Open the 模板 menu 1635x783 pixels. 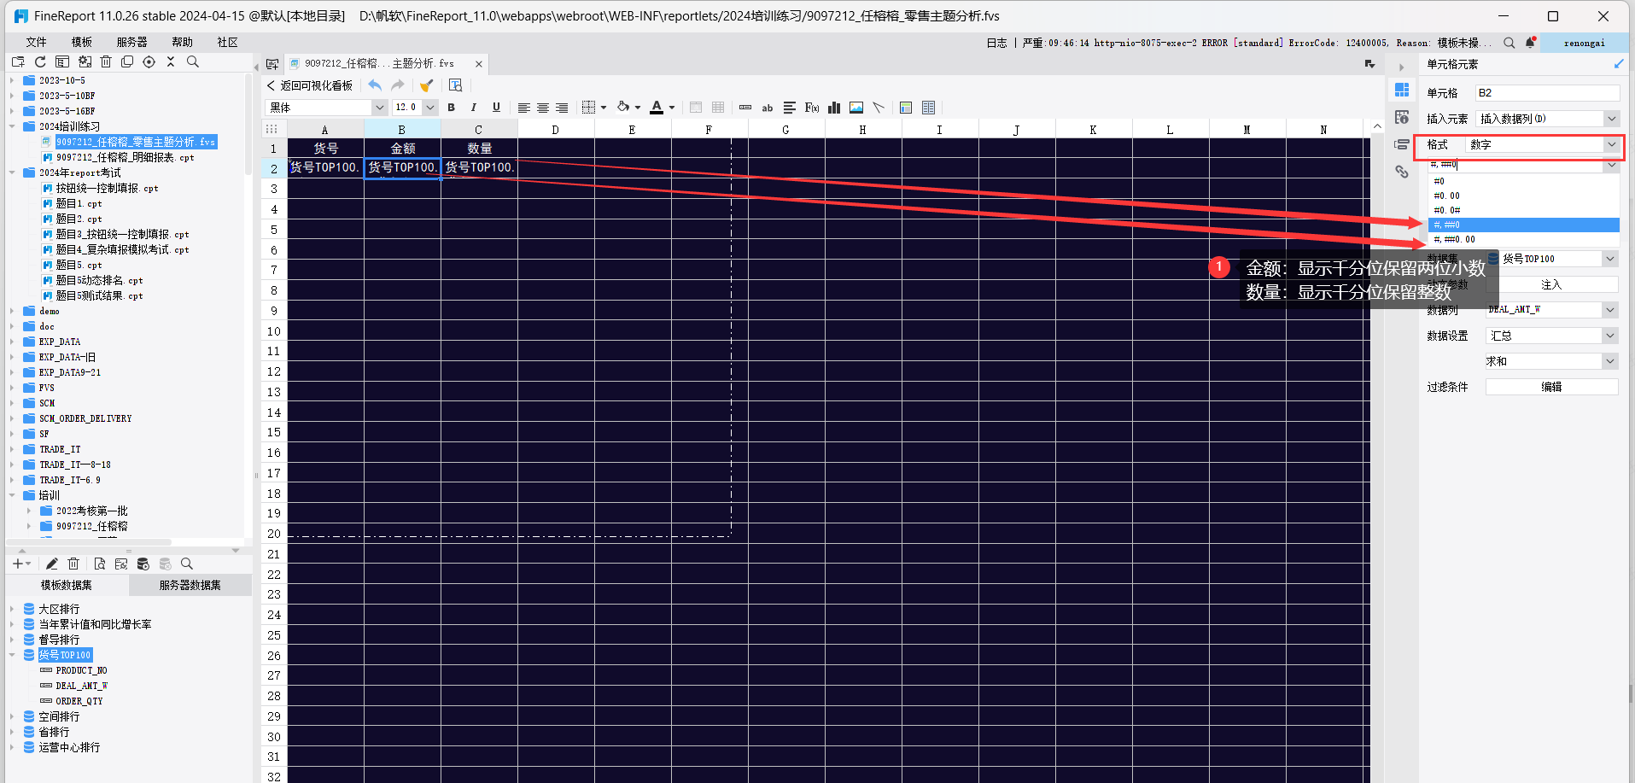coord(81,42)
